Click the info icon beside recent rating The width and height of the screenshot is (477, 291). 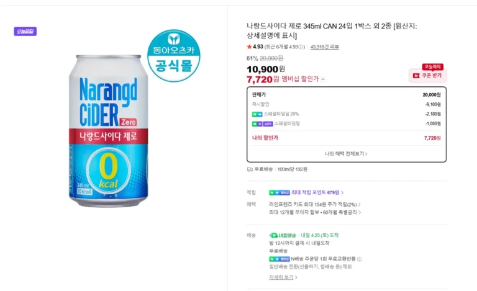pyautogui.click(x=301, y=47)
